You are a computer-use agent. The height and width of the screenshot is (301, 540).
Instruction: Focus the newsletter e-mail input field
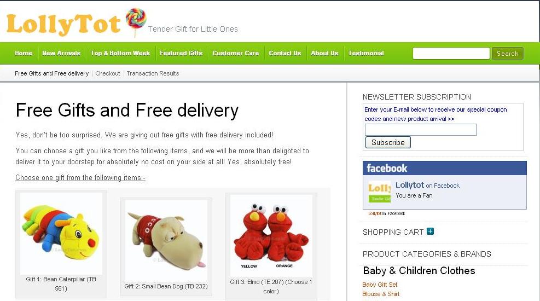click(x=421, y=130)
